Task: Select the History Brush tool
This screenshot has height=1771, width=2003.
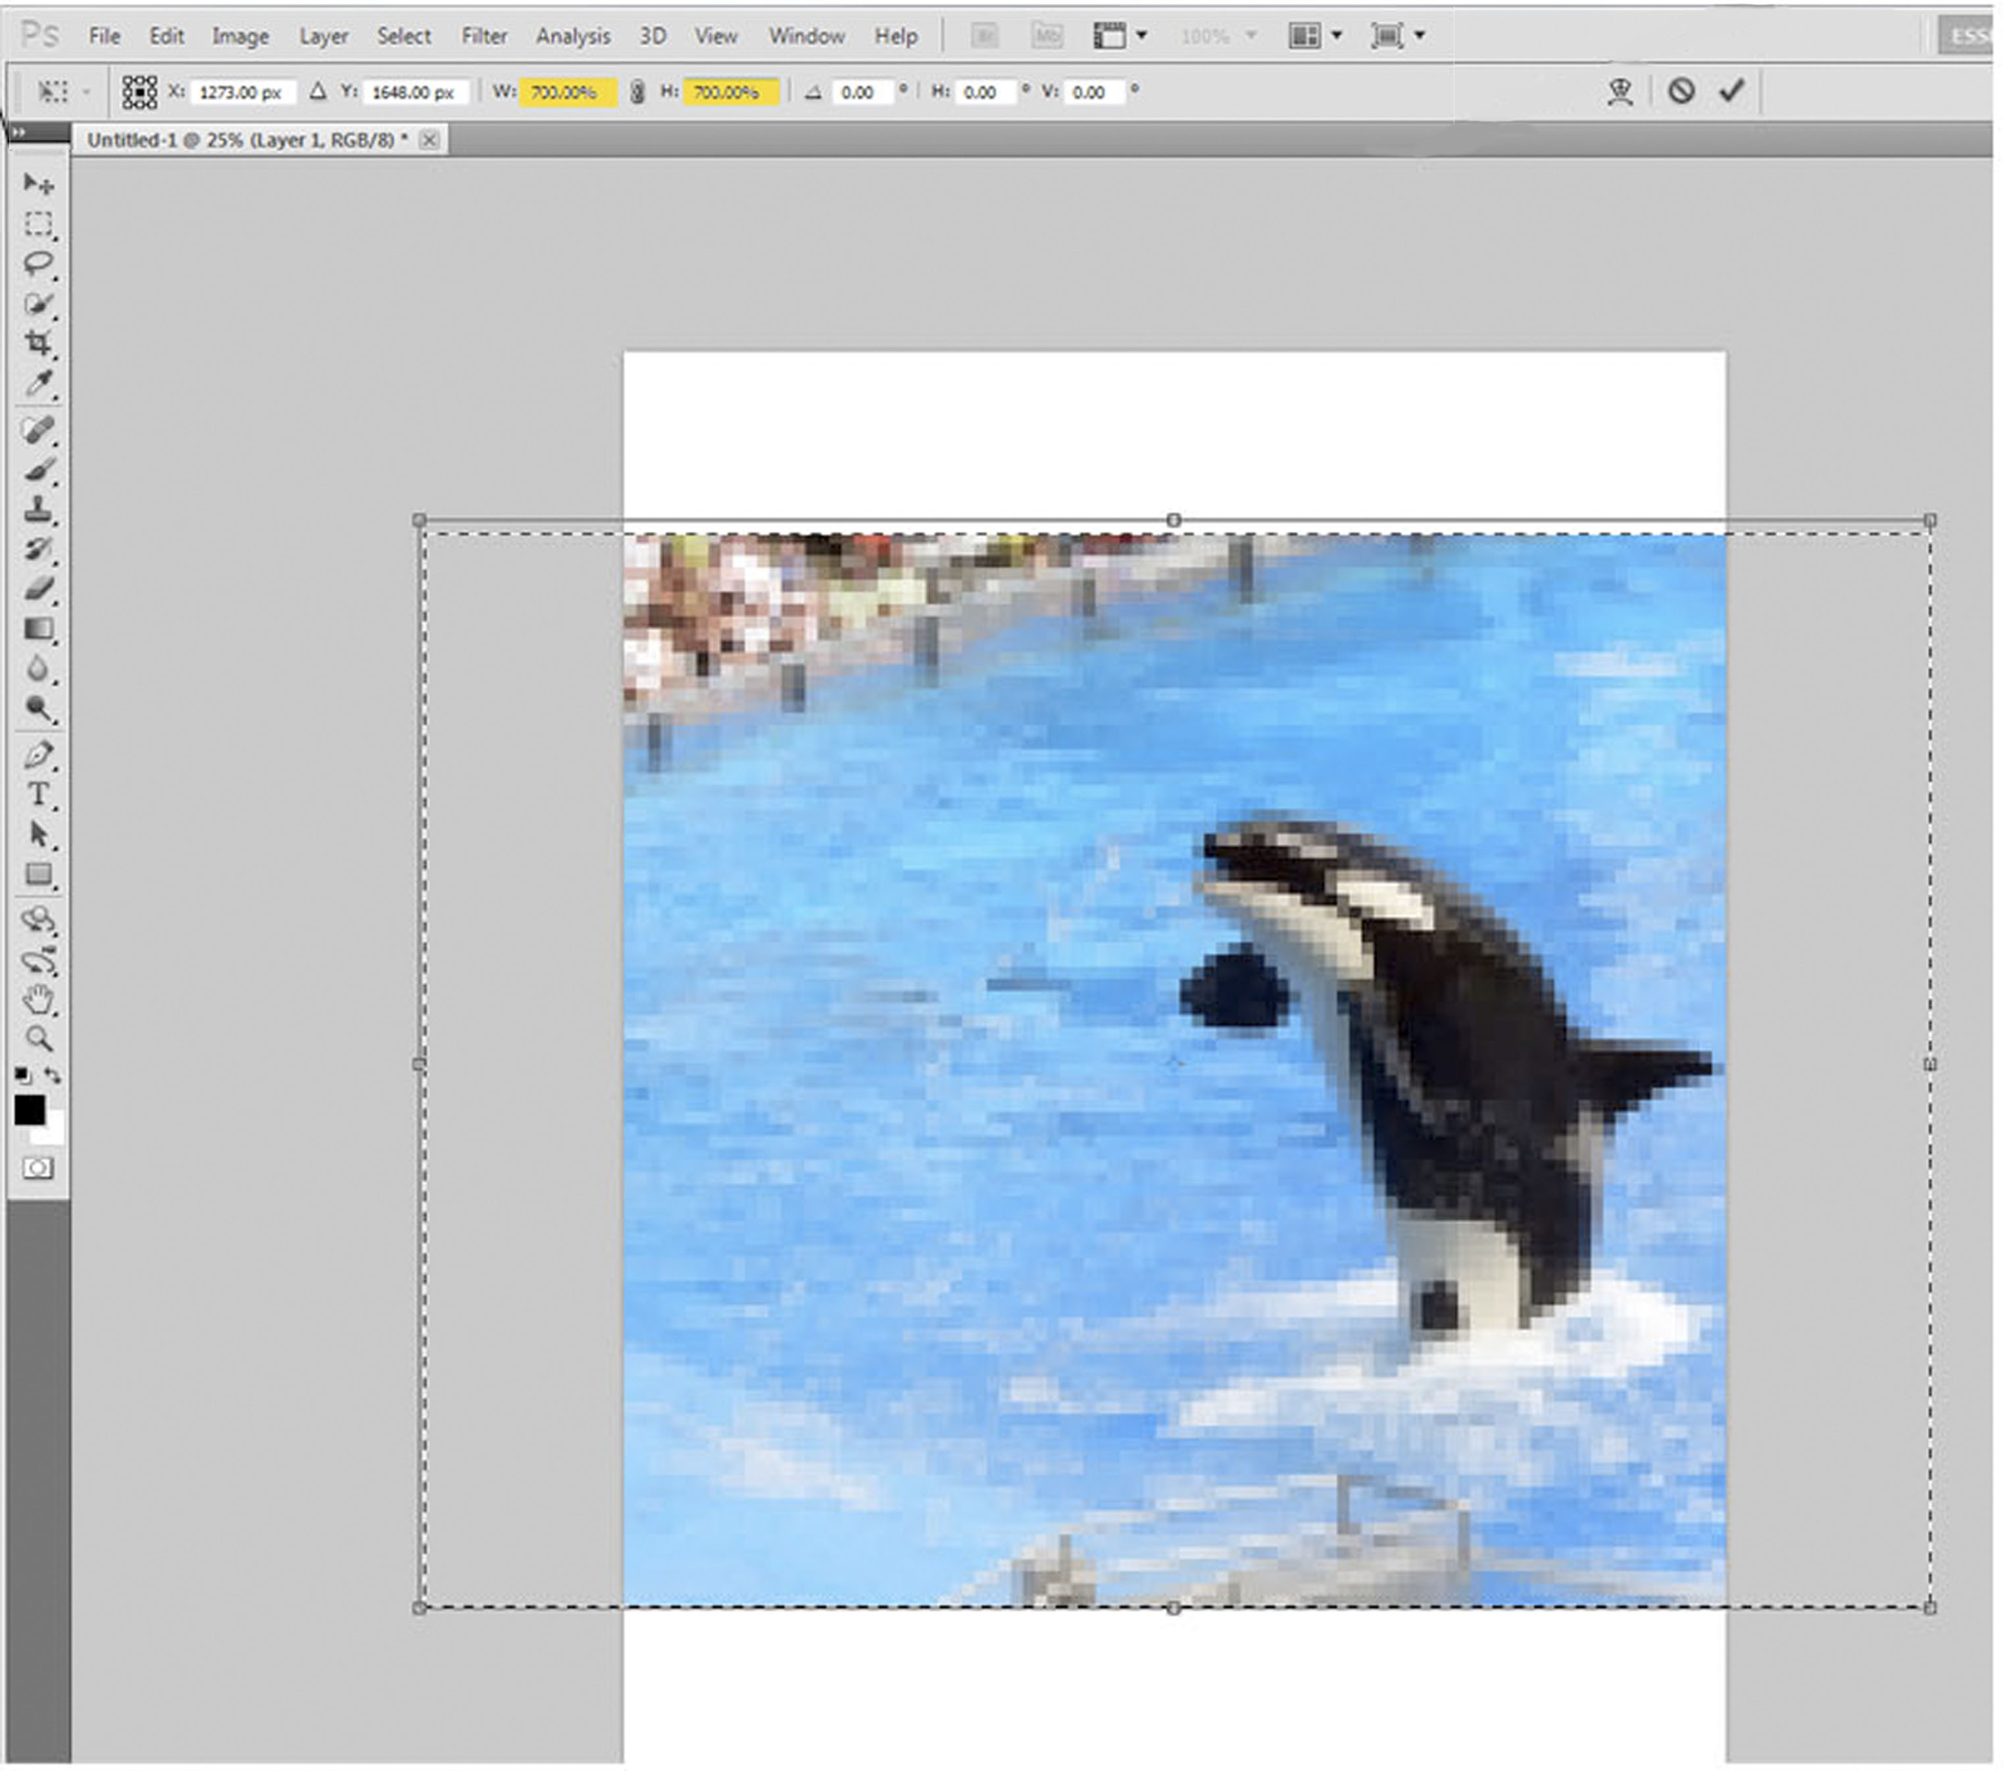Action: [38, 549]
